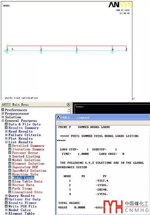The image size is (150, 215).
Task: Collapse the ANSYS Main Menu panel using the chevron
Action: 68,105
